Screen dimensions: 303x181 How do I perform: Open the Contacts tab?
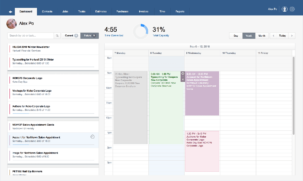[47, 12]
